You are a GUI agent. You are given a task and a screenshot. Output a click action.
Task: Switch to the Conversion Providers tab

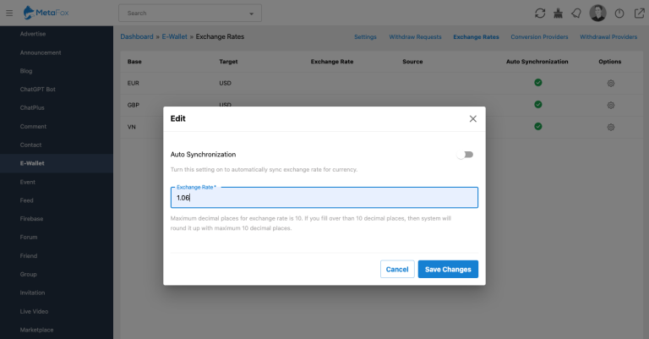(539, 37)
